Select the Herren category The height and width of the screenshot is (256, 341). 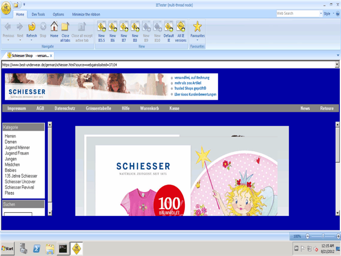click(11, 136)
